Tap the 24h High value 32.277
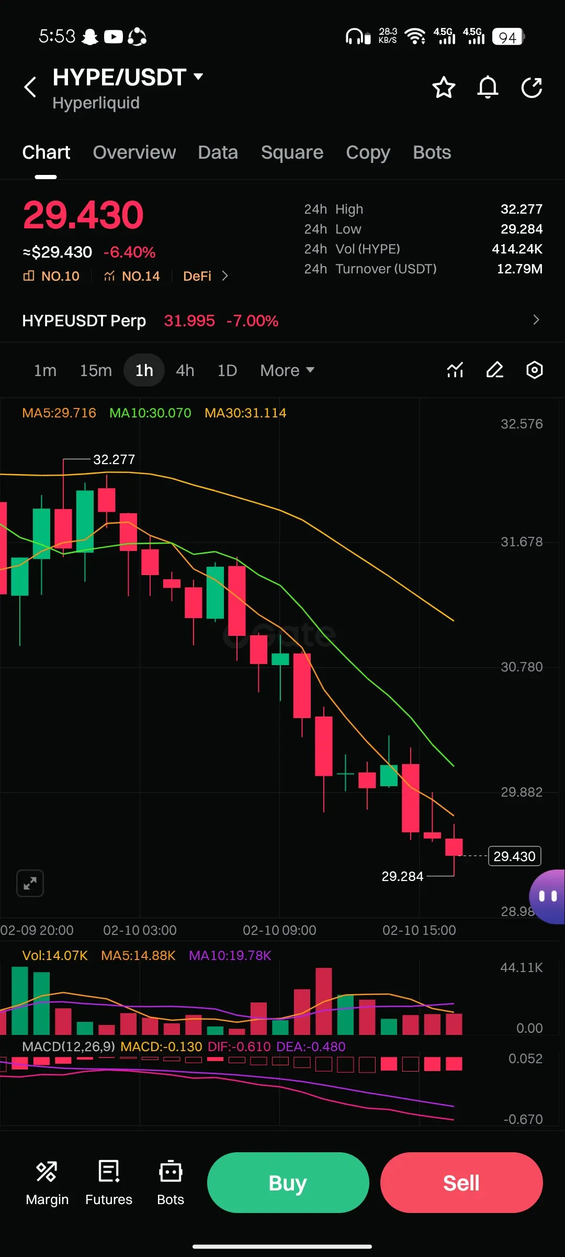Viewport: 565px width, 1257px height. tap(522, 209)
